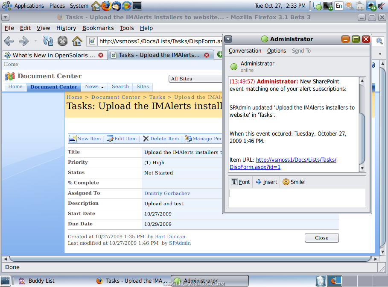Open the File menu
The width and height of the screenshot is (388, 287).
[x=9, y=28]
